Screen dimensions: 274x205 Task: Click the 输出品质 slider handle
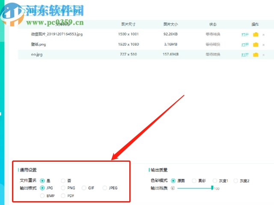pos(212,188)
